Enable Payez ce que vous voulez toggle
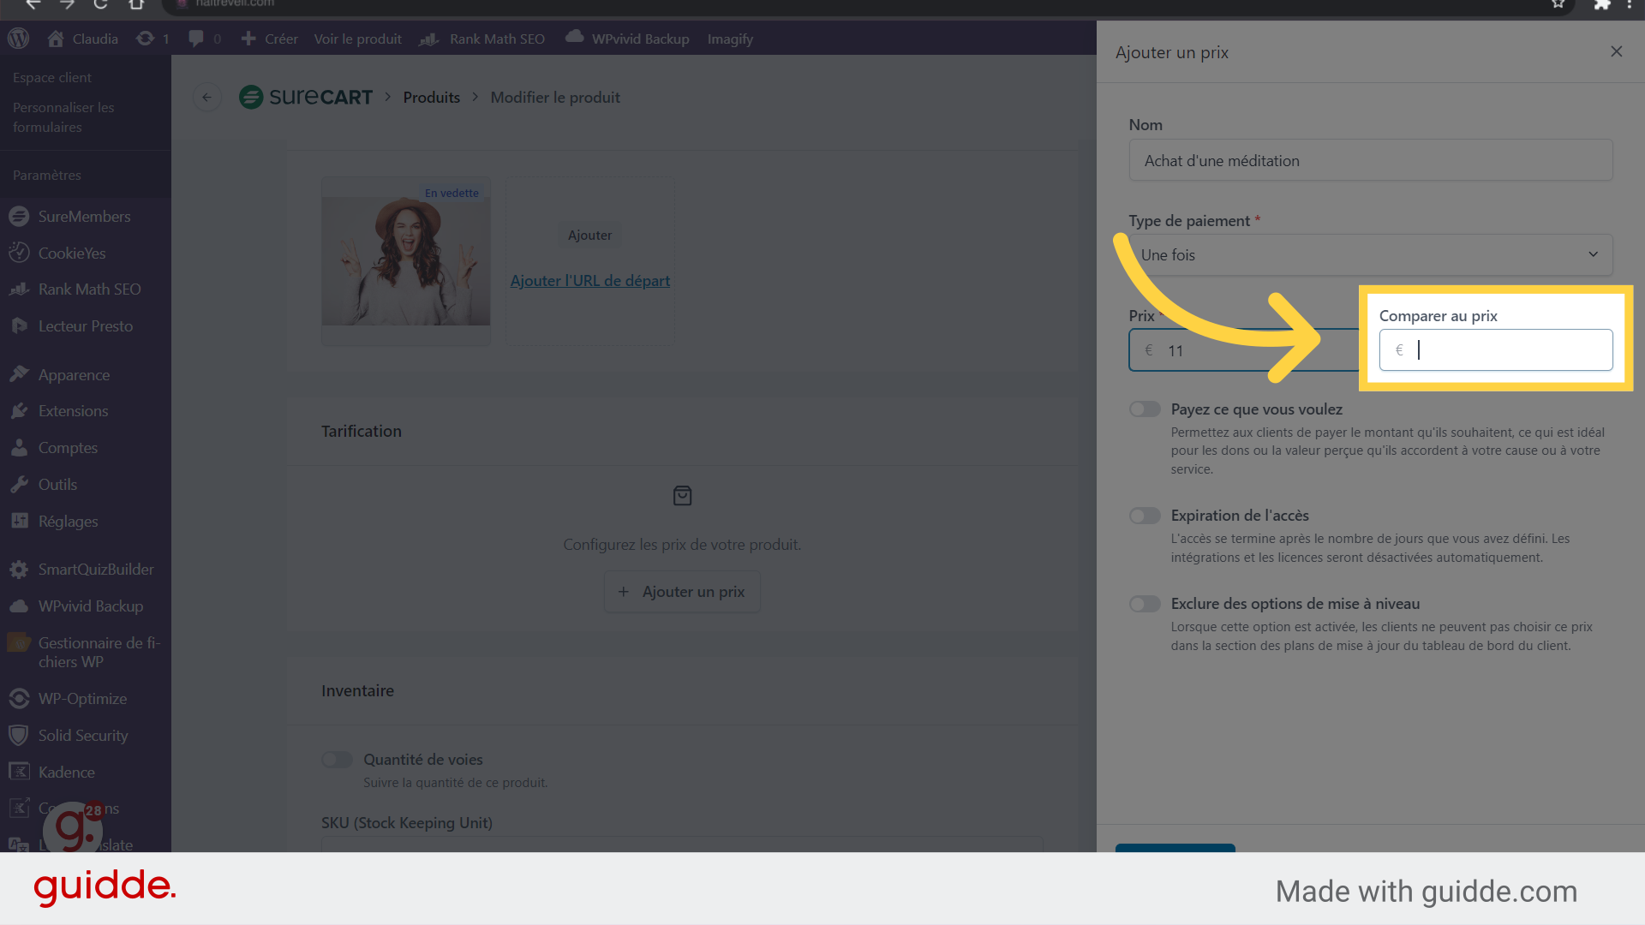 coord(1145,409)
